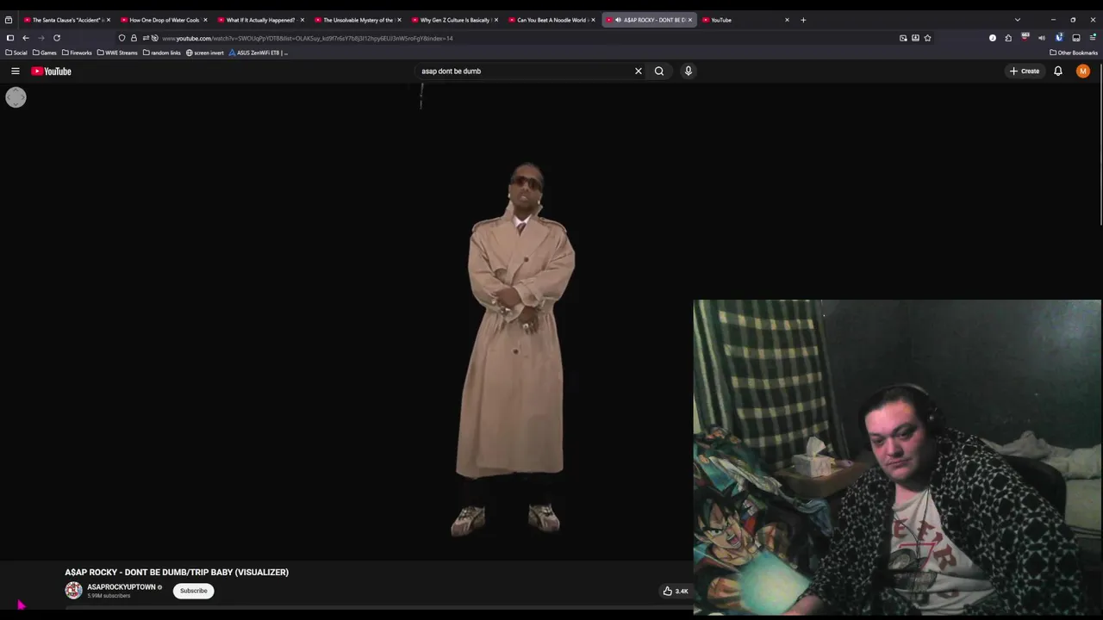
Task: Open the YouTube guide hamburger menu
Action: point(16,71)
